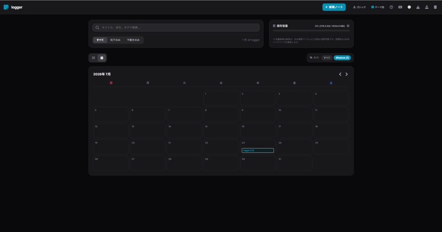Select the 完了のみ filter tab
The image size is (442, 232).
click(115, 40)
